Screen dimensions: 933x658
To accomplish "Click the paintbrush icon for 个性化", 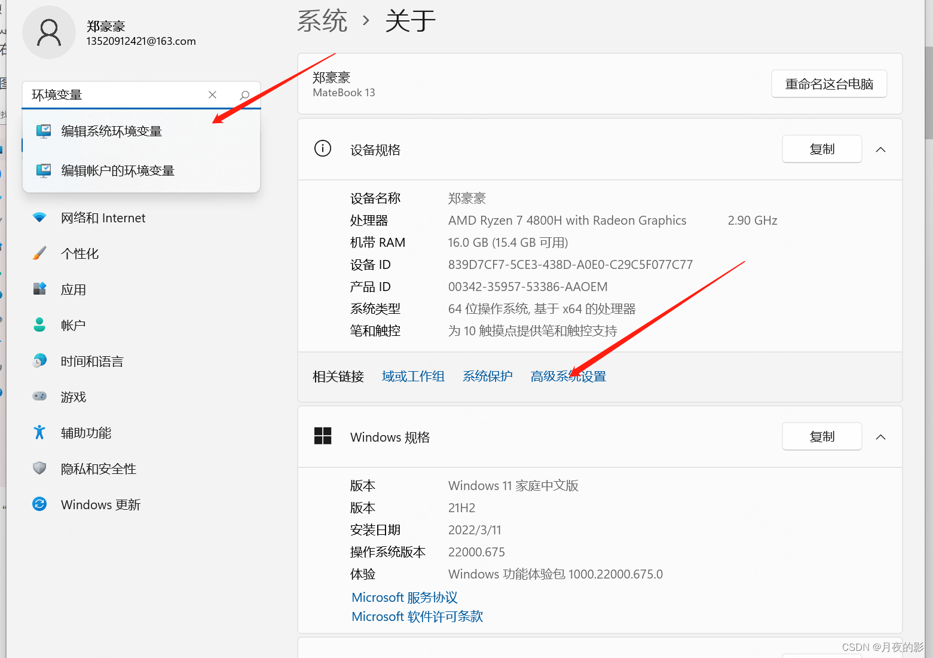I will coord(39,253).
